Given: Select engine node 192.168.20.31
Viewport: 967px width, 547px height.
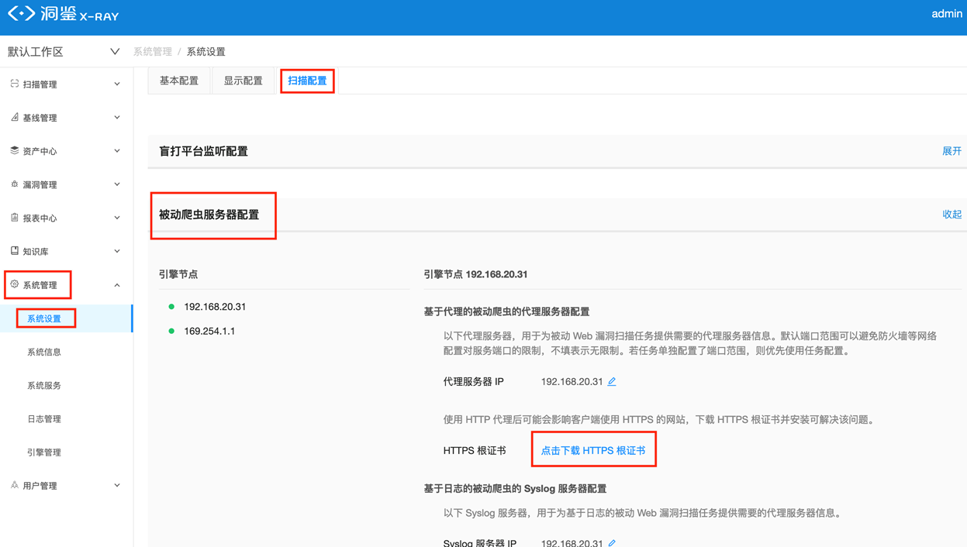Looking at the screenshot, I should pyautogui.click(x=215, y=307).
